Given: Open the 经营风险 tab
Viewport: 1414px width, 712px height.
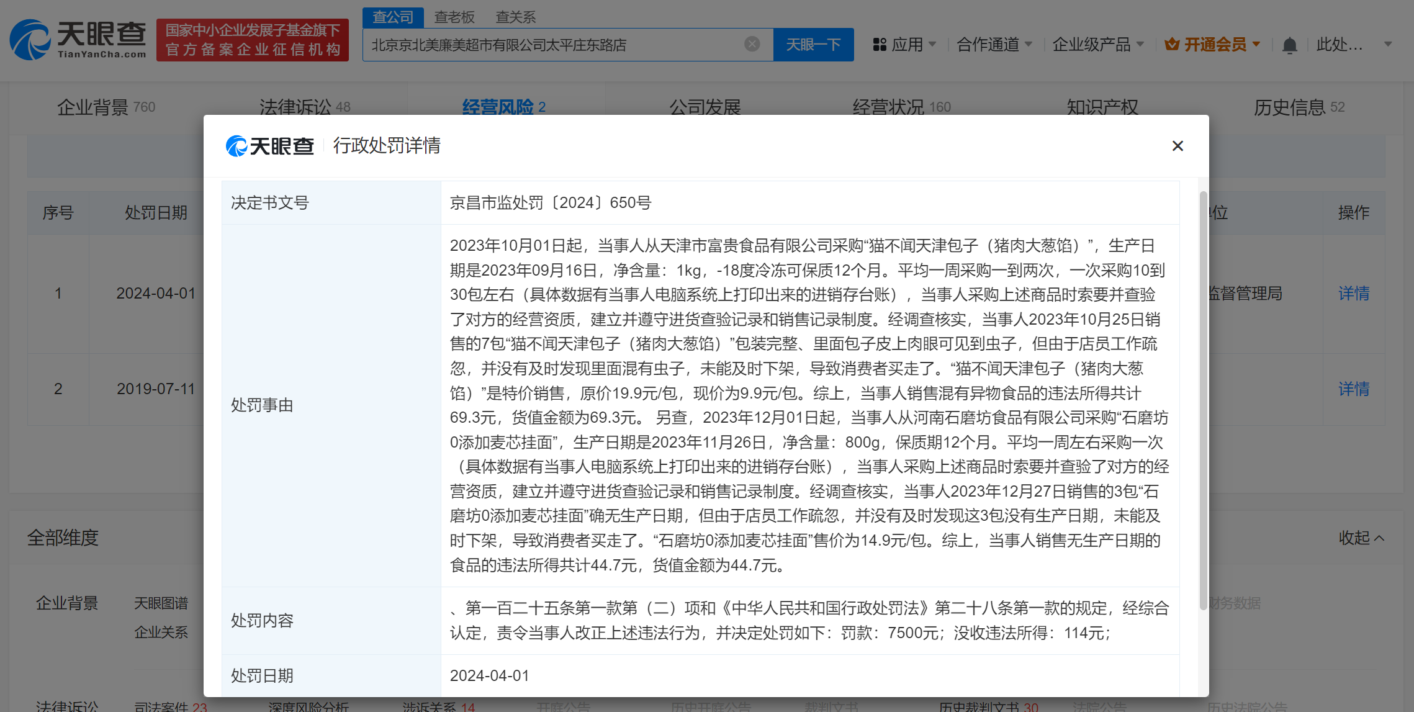Looking at the screenshot, I should point(503,107).
